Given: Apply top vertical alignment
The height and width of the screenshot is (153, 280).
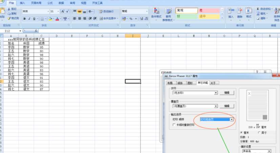Looking at the screenshot, I should 75,12.
